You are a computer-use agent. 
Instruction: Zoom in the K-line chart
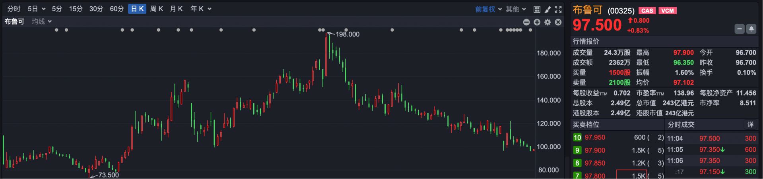(537, 22)
